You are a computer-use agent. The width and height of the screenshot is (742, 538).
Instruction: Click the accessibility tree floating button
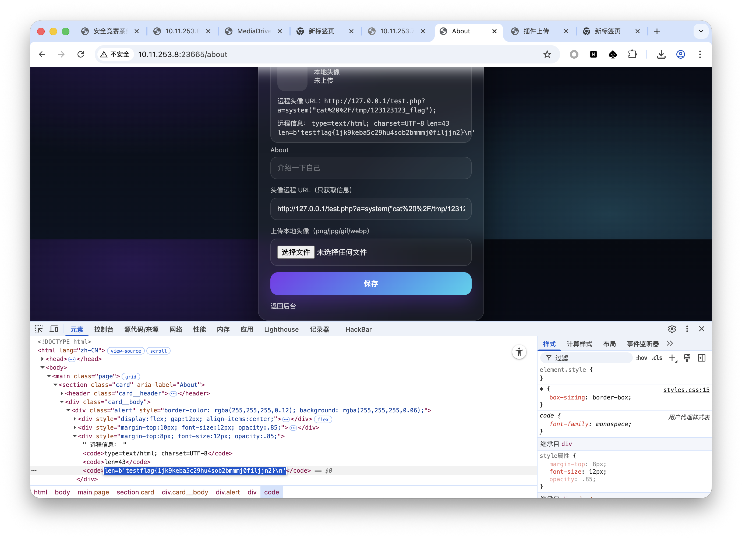click(x=519, y=352)
